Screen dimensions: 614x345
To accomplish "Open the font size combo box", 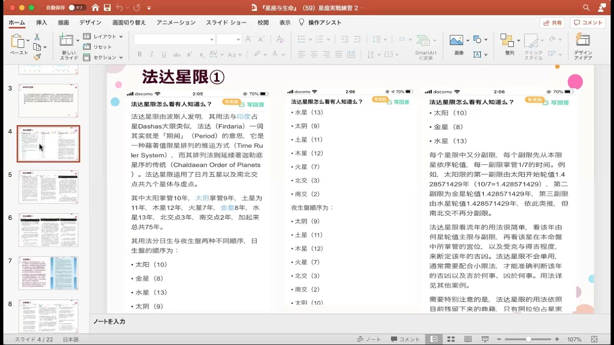I will click(229, 39).
